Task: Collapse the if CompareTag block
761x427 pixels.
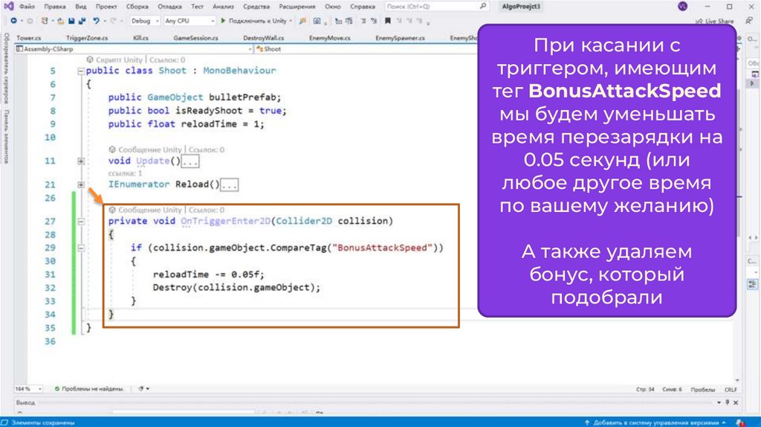Action: tap(80, 248)
